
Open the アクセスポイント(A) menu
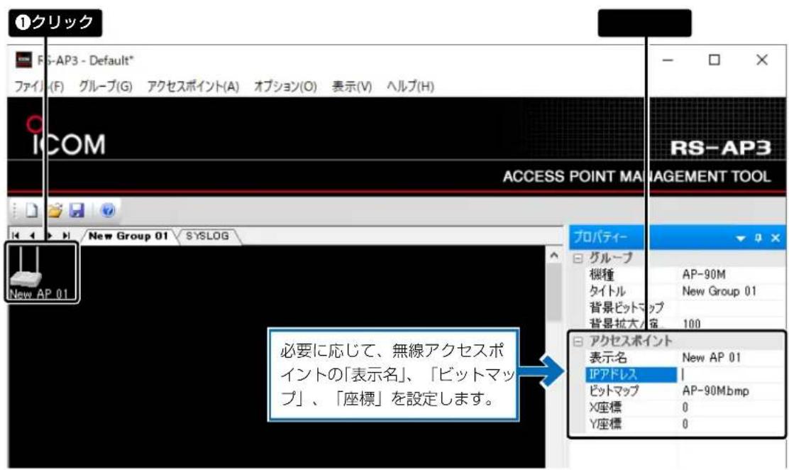(193, 86)
